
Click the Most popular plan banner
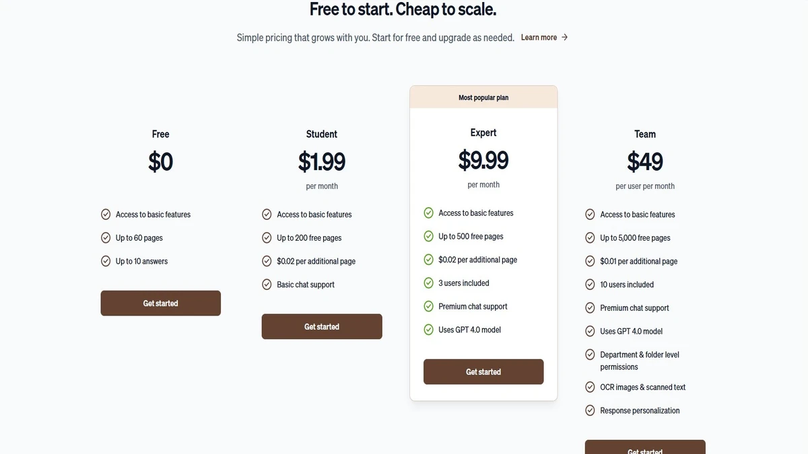coord(483,98)
